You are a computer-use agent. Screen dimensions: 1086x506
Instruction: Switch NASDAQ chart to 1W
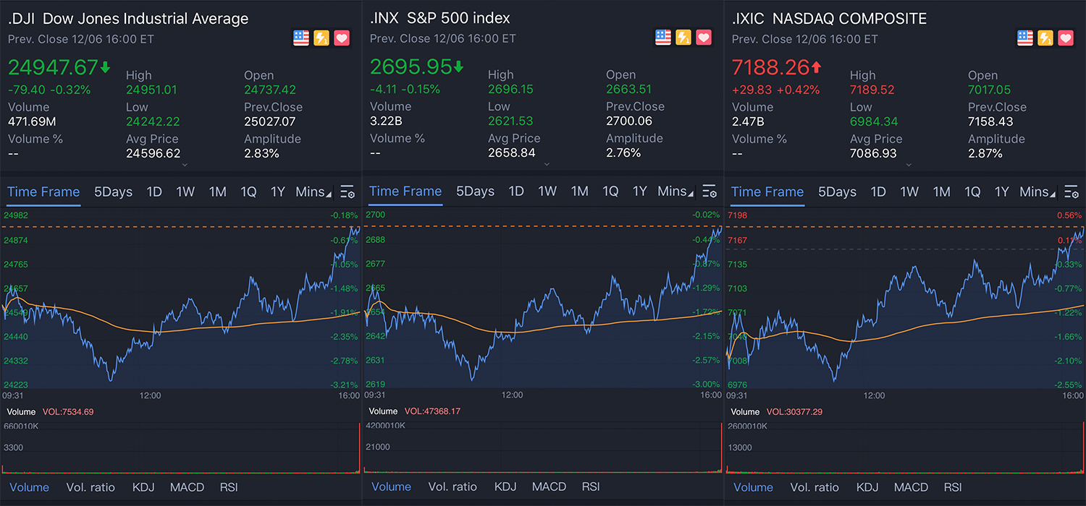click(909, 192)
